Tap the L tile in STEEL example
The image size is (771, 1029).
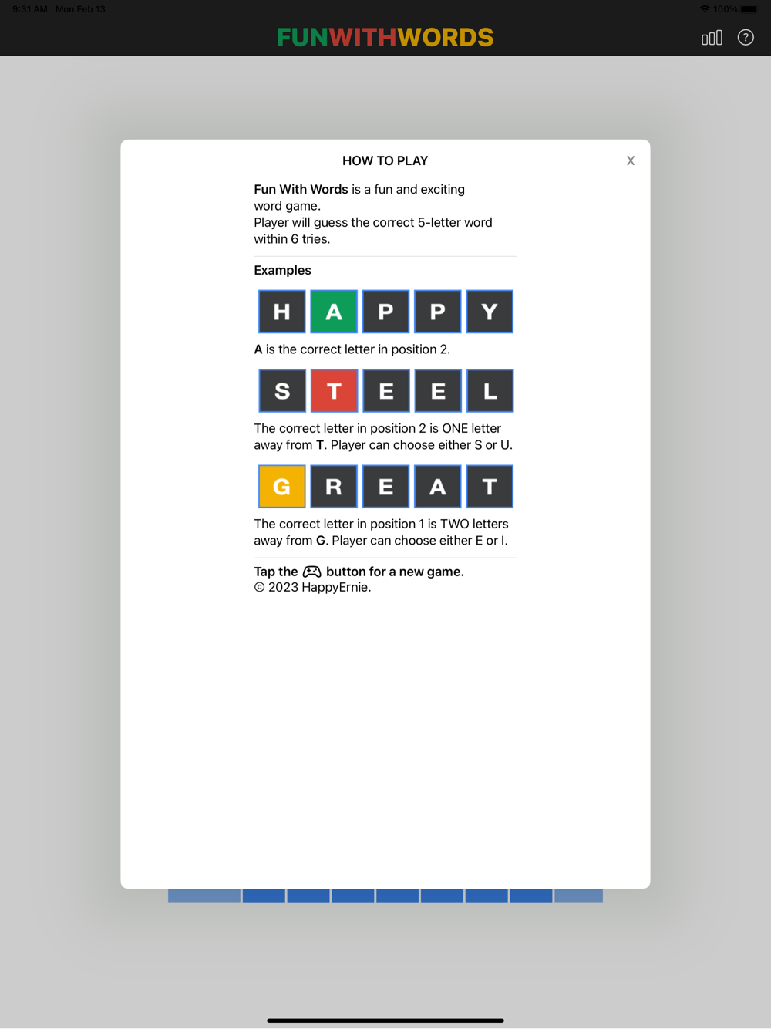490,391
